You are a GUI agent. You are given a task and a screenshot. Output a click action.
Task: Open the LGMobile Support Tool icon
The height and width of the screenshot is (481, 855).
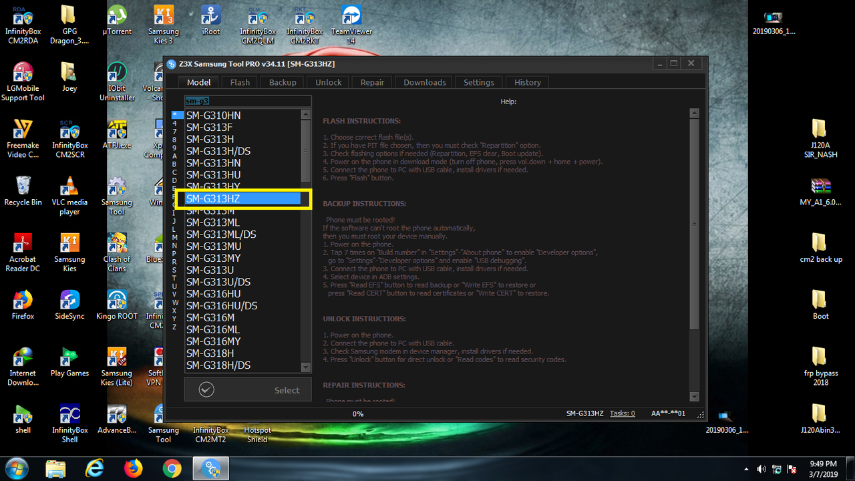point(23,82)
